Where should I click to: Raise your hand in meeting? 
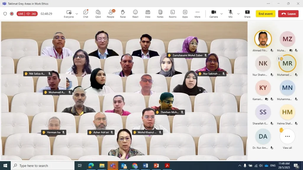[123, 14]
